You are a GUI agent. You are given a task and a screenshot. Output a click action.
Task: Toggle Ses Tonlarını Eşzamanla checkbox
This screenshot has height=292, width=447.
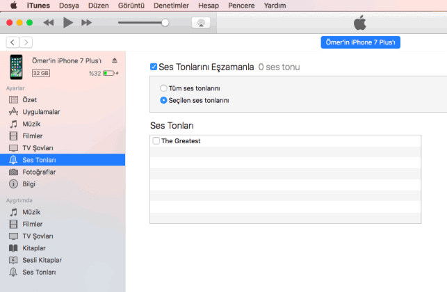(x=154, y=67)
